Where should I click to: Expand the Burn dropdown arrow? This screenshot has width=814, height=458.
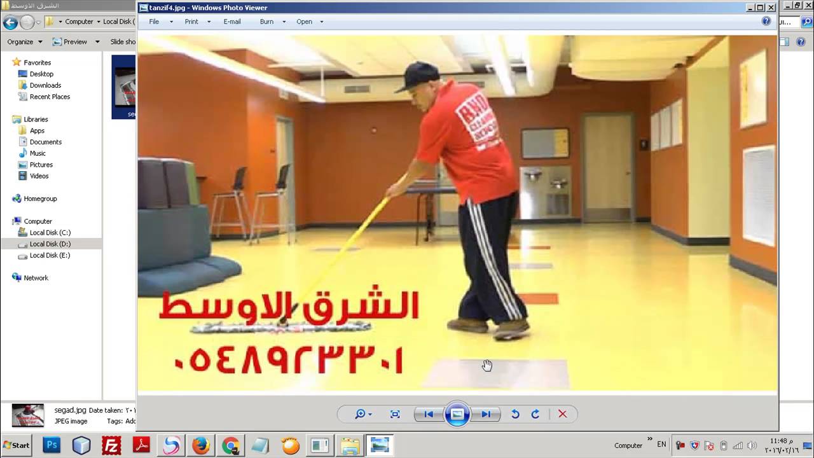pyautogui.click(x=284, y=22)
